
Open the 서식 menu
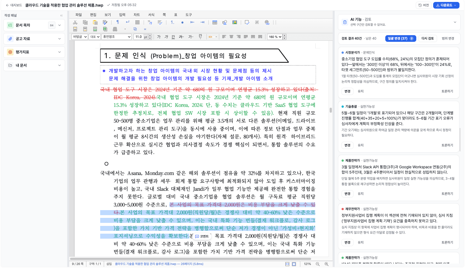[151, 15]
